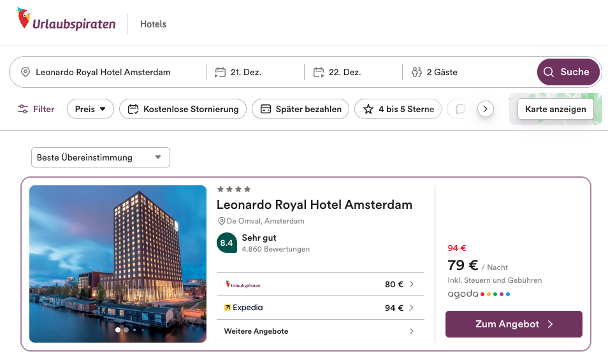Toggle the Später bezahlen filter

click(301, 109)
